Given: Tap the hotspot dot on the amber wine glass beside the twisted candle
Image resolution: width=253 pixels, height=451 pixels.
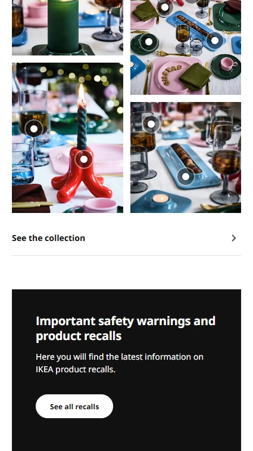Looking at the screenshot, I should pos(34,129).
